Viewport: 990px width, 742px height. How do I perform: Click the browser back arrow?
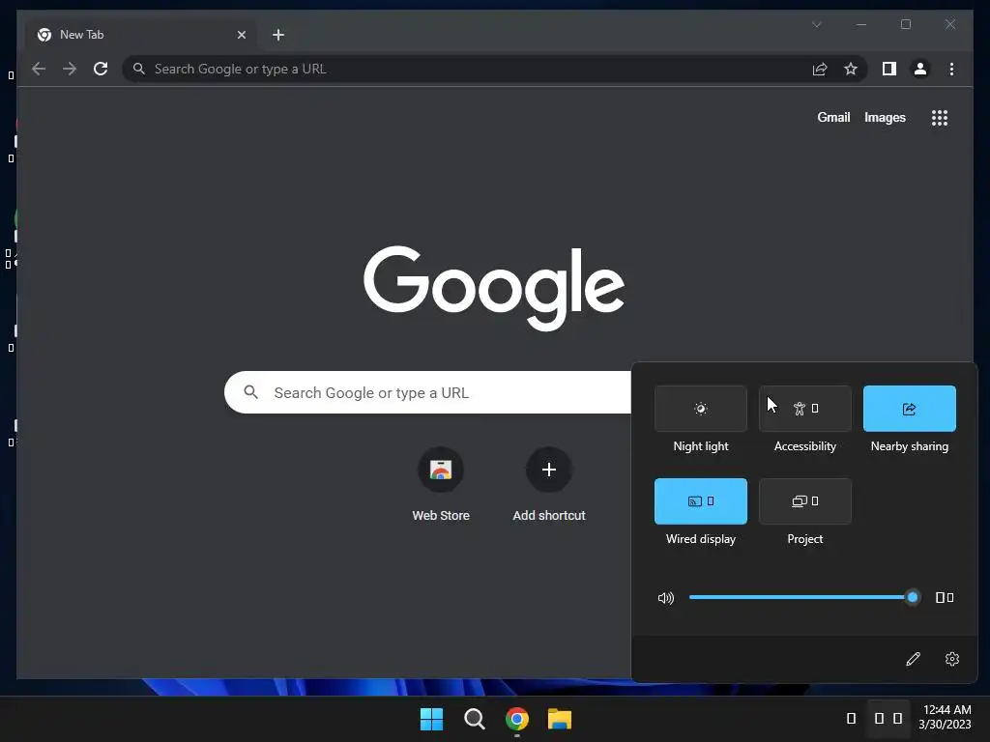click(39, 69)
